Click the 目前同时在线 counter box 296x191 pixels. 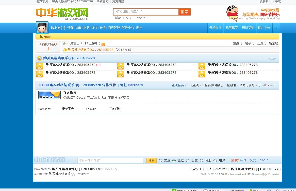pos(48,47)
